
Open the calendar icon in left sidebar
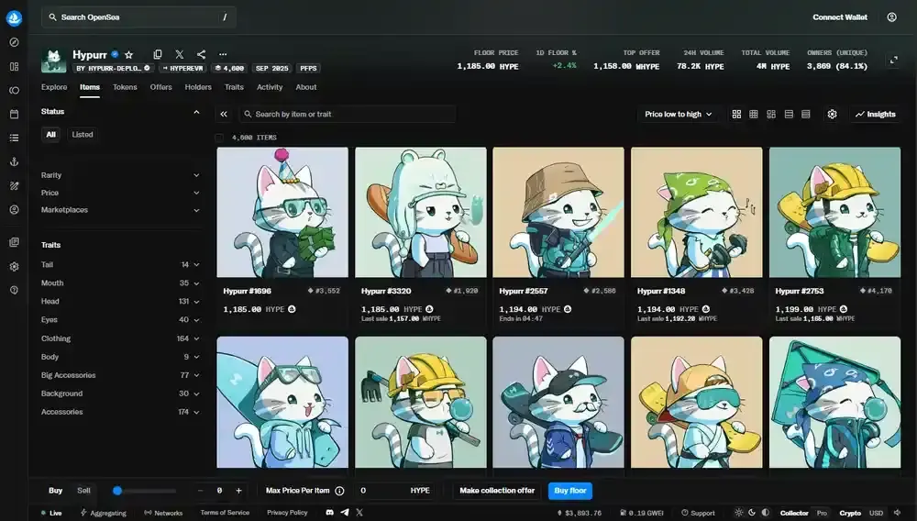(14, 114)
